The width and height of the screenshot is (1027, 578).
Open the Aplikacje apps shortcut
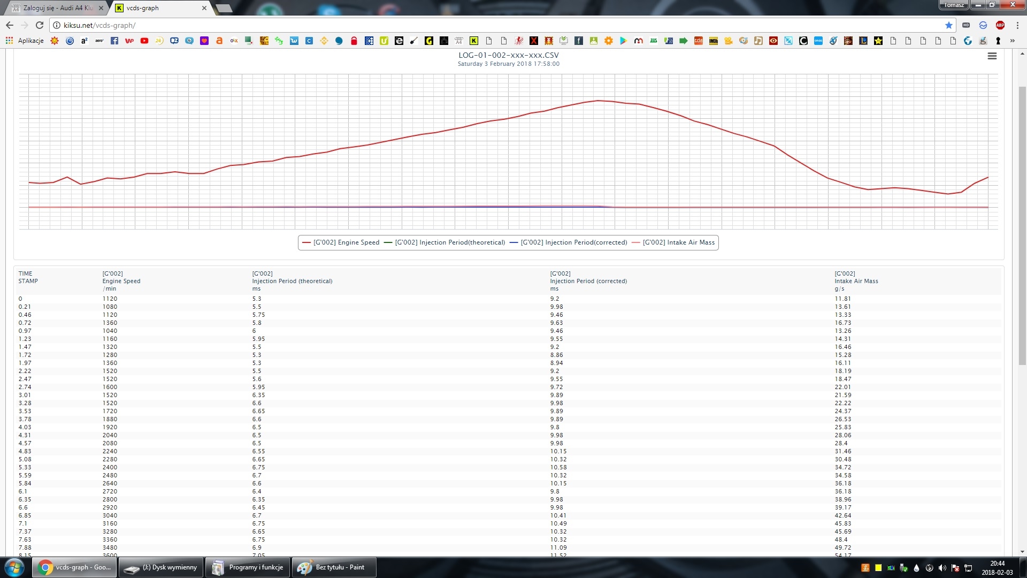click(x=25, y=41)
